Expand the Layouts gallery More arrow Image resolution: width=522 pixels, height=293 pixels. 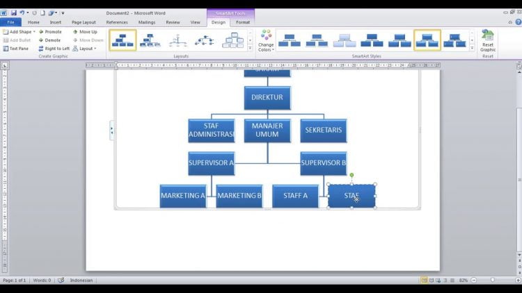tap(250, 48)
